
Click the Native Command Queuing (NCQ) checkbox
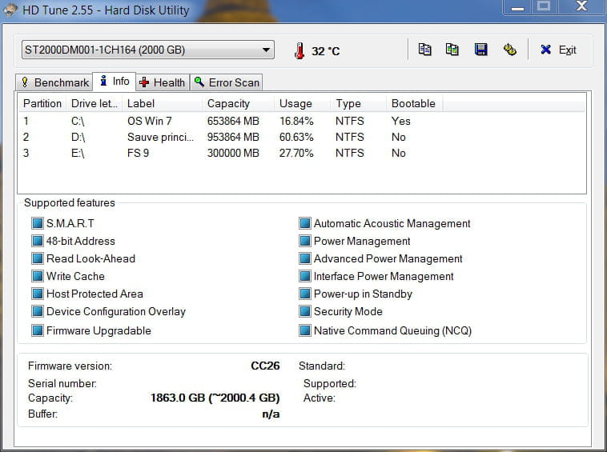pyautogui.click(x=305, y=330)
